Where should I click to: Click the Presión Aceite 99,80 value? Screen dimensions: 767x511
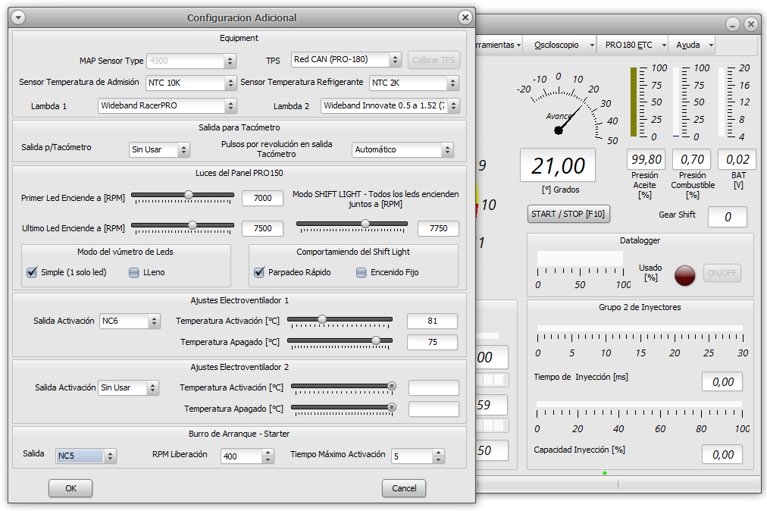tap(646, 159)
